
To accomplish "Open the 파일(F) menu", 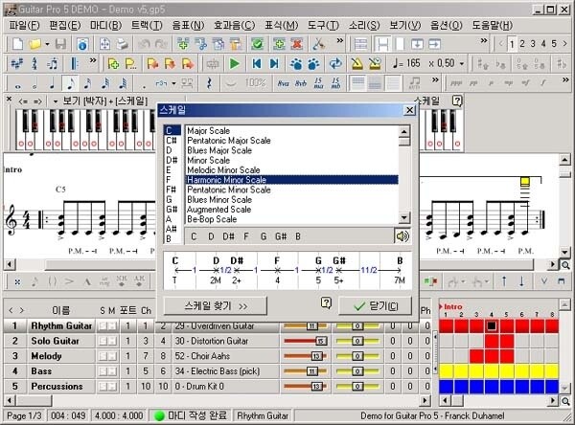I will tap(24, 25).
